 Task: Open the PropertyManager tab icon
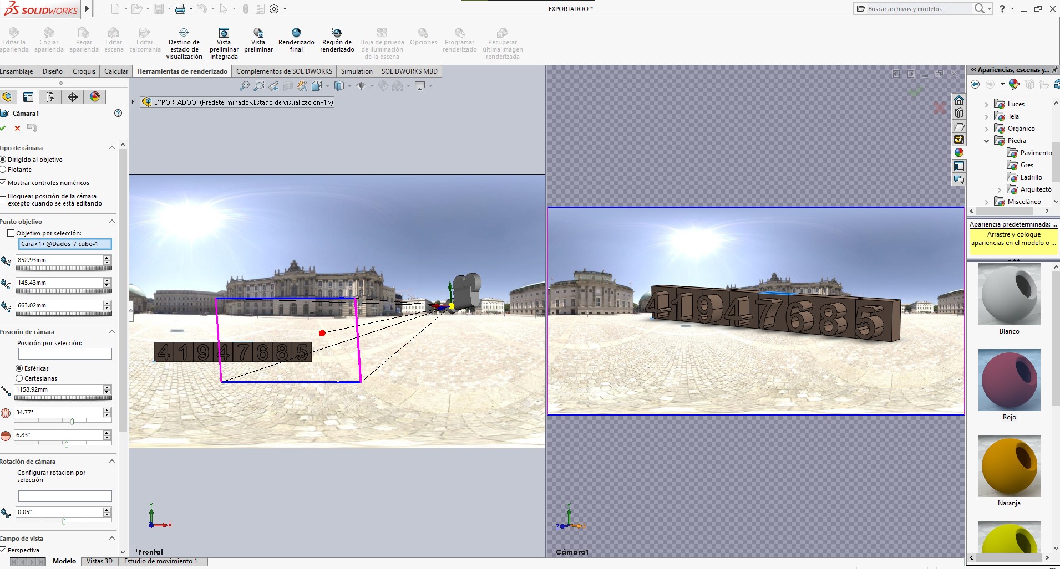point(28,97)
